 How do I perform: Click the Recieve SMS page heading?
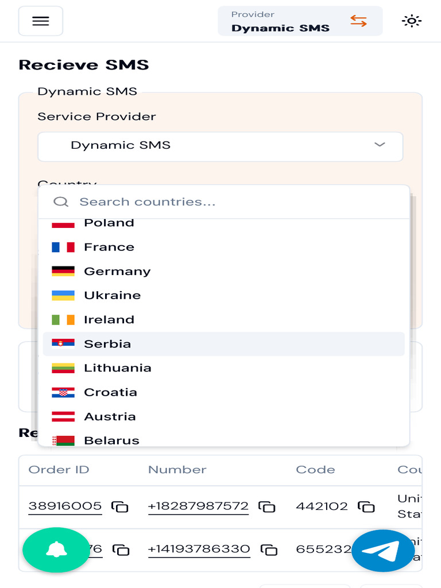84,65
